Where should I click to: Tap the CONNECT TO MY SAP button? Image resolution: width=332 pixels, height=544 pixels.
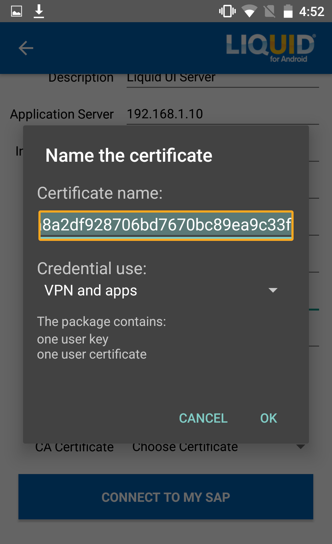(166, 497)
